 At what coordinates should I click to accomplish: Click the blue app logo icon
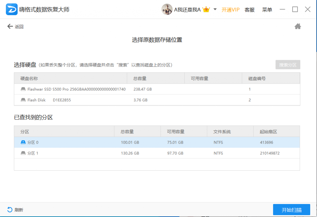pyautogui.click(x=11, y=9)
